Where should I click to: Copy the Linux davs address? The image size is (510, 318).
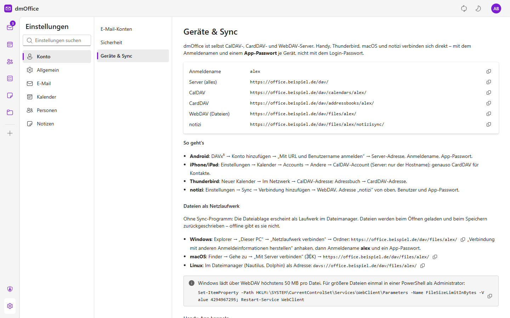(x=423, y=266)
